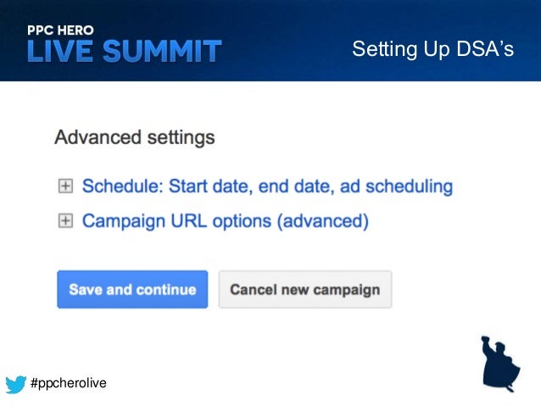Click the Twitter bird icon
This screenshot has width=541, height=406.
[15, 384]
